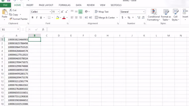This screenshot has width=189, height=106.
Task: Open the General number format dropdown
Action: click(x=144, y=12)
